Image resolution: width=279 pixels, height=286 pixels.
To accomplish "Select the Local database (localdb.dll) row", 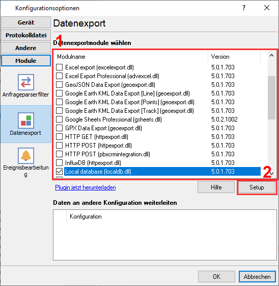I will (x=162, y=172).
